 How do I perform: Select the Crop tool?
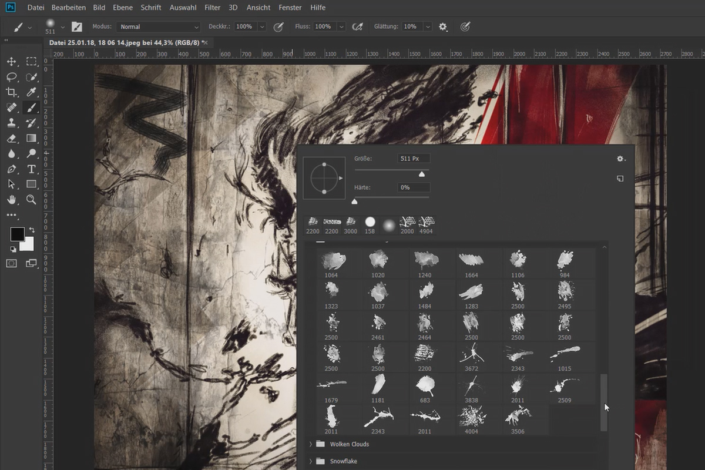click(11, 92)
